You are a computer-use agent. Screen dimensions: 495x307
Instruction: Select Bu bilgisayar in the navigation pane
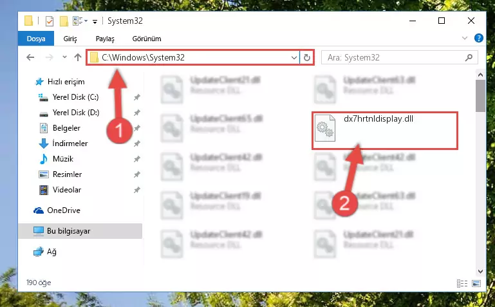click(80, 231)
